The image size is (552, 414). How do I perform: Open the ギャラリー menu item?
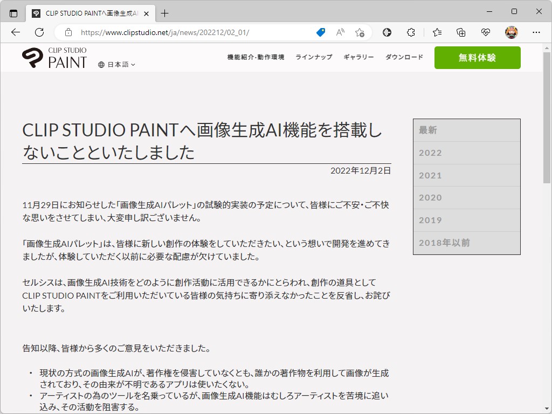pyautogui.click(x=358, y=57)
